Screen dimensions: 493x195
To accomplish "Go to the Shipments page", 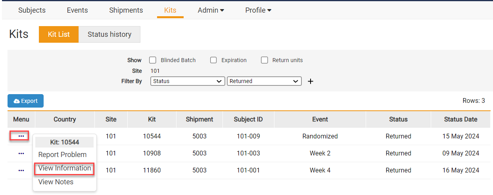I will 126,10.
